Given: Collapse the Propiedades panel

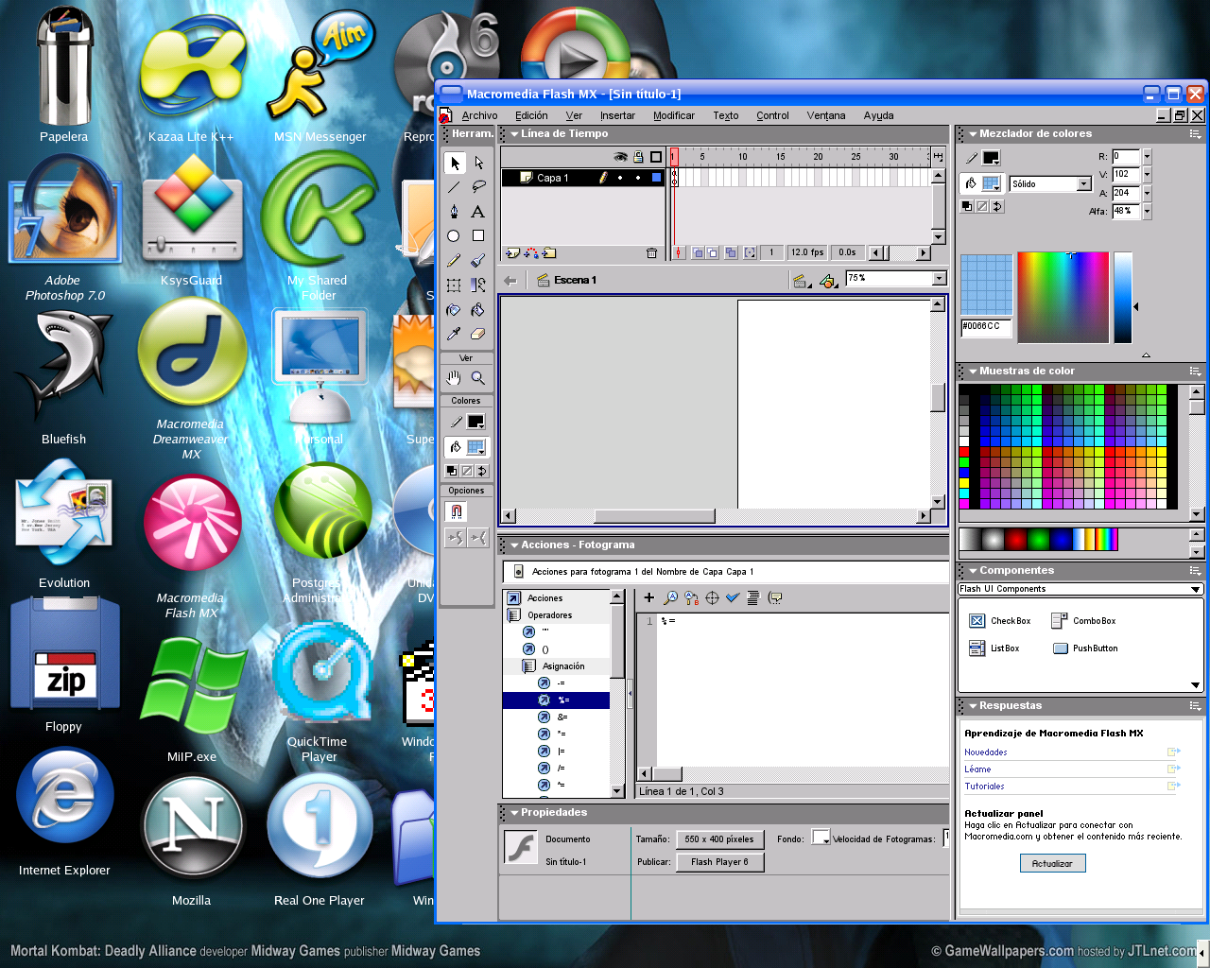Looking at the screenshot, I should pyautogui.click(x=515, y=813).
